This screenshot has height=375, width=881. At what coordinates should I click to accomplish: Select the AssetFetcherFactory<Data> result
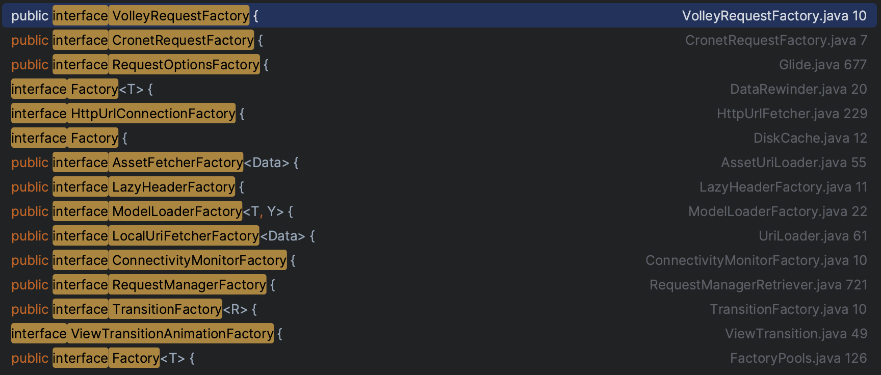click(177, 163)
